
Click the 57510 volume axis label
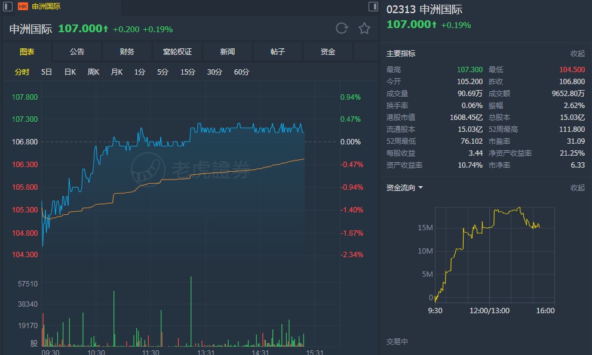(x=28, y=283)
